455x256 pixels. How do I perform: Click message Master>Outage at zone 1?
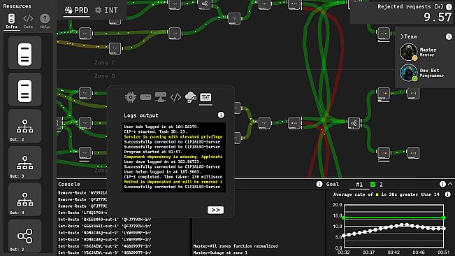coord(220,253)
